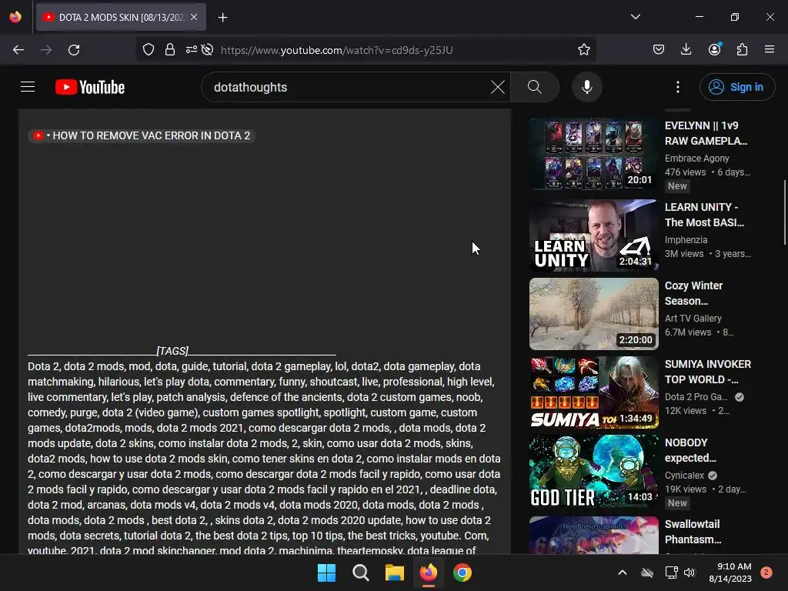Open the YouTube guide hamburger menu
This screenshot has width=788, height=591.
click(x=28, y=87)
